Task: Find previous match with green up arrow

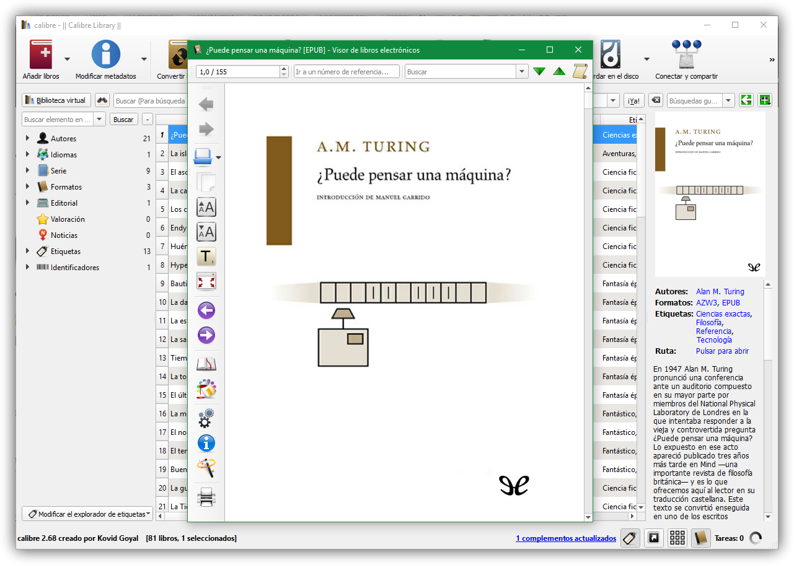Action: [559, 72]
